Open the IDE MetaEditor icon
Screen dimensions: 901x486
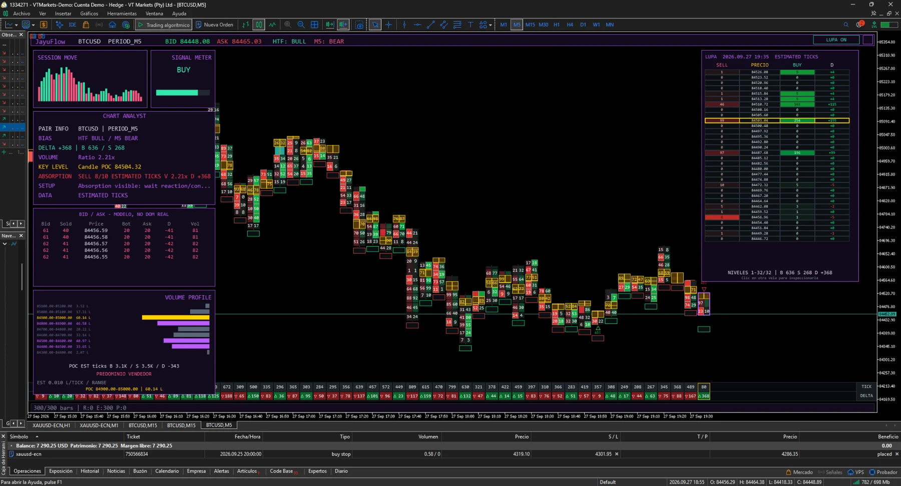[x=73, y=24]
